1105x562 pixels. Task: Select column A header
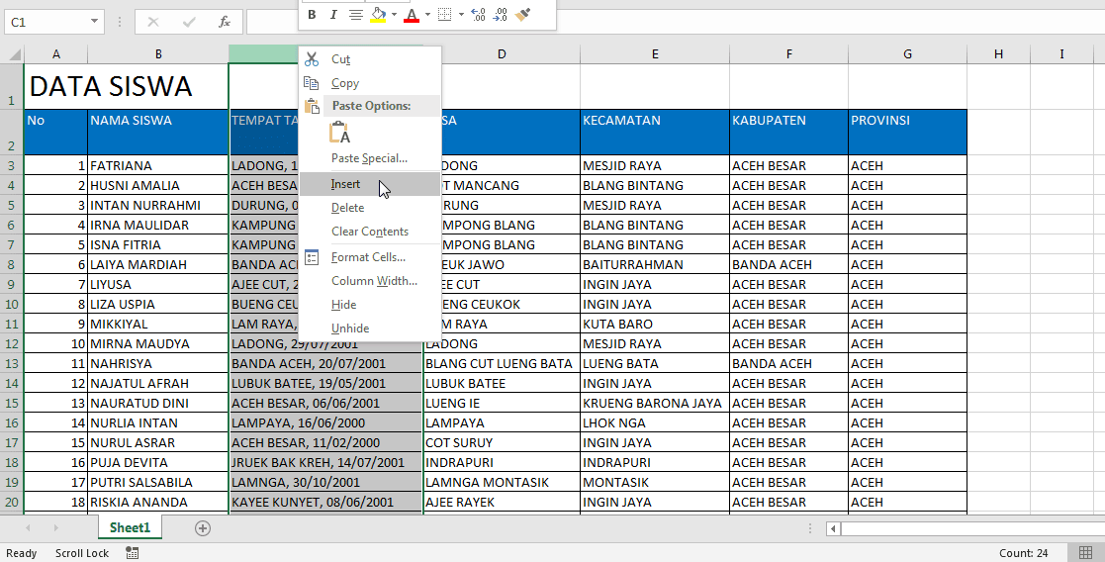pyautogui.click(x=55, y=54)
